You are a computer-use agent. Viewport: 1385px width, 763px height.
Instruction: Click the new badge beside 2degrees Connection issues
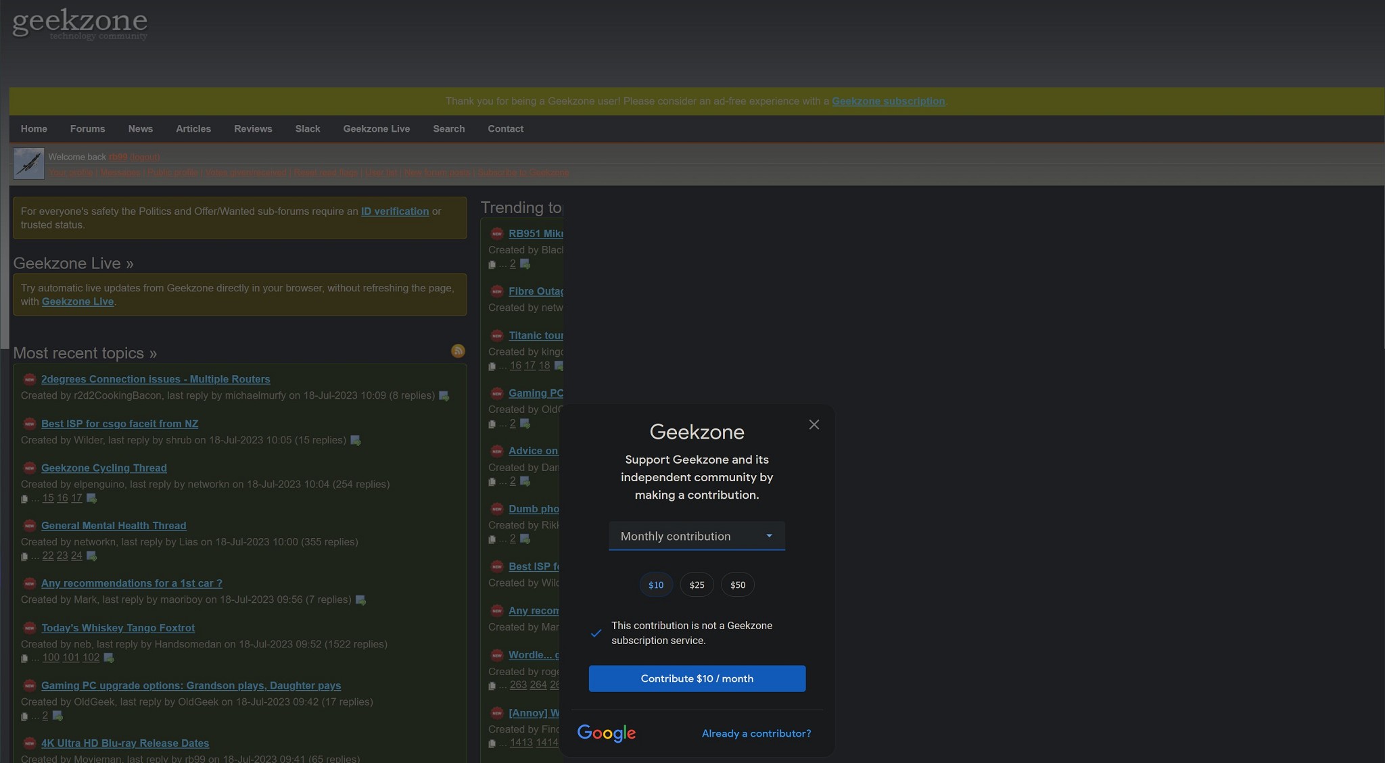click(30, 379)
